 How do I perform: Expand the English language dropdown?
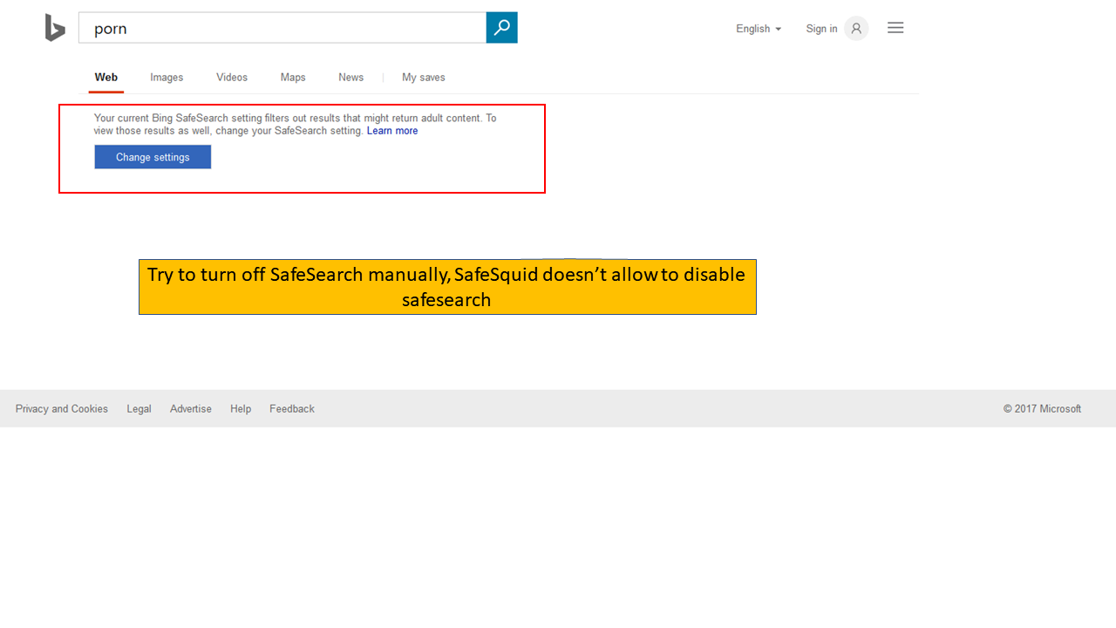click(759, 29)
